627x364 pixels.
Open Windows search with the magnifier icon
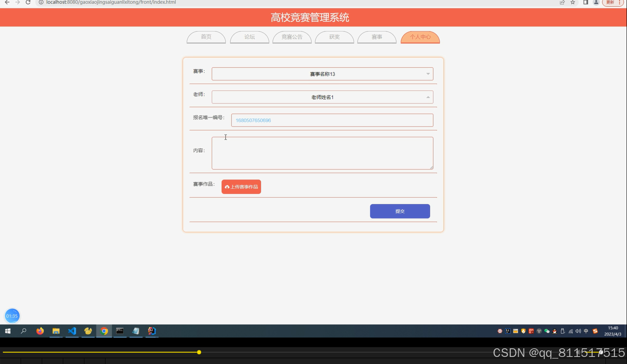24,331
